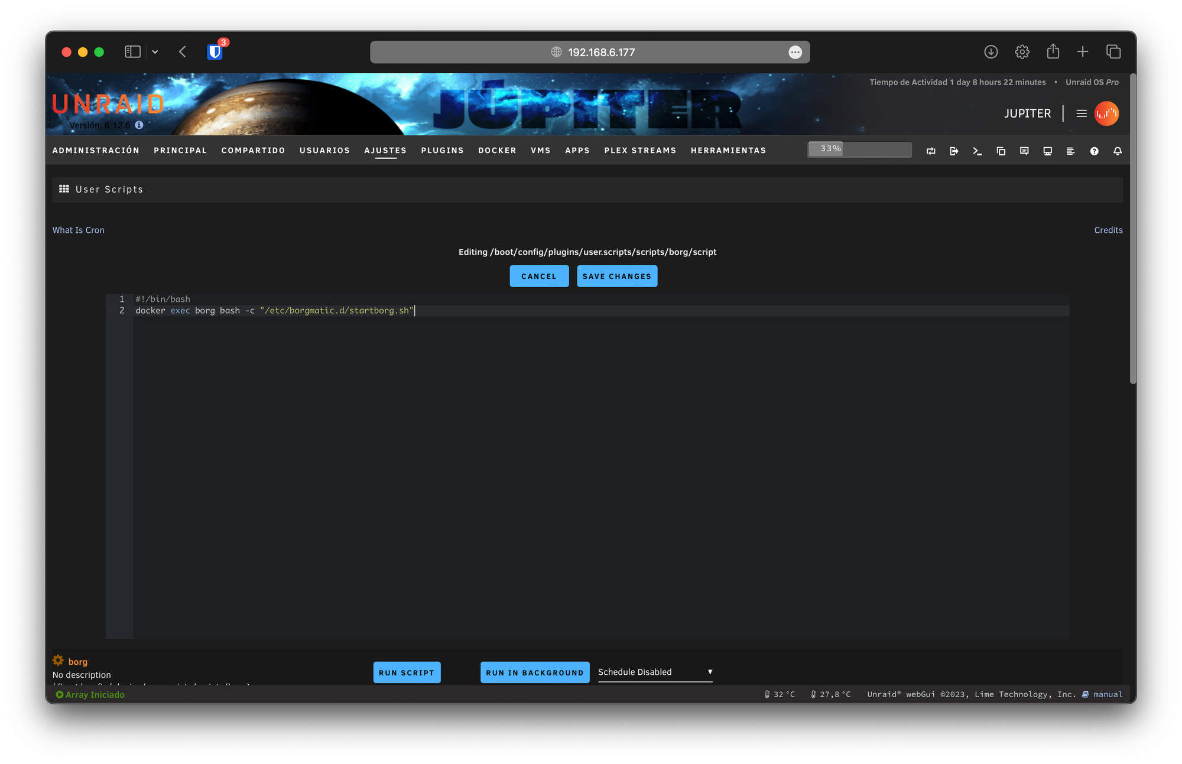Image resolution: width=1182 pixels, height=764 pixels.
Task: Open the Plex Streams tab
Action: coord(640,150)
